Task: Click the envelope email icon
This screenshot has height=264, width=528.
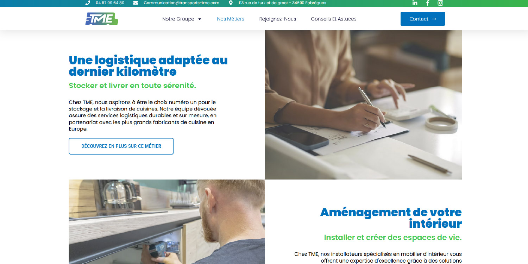Action: [x=136, y=3]
